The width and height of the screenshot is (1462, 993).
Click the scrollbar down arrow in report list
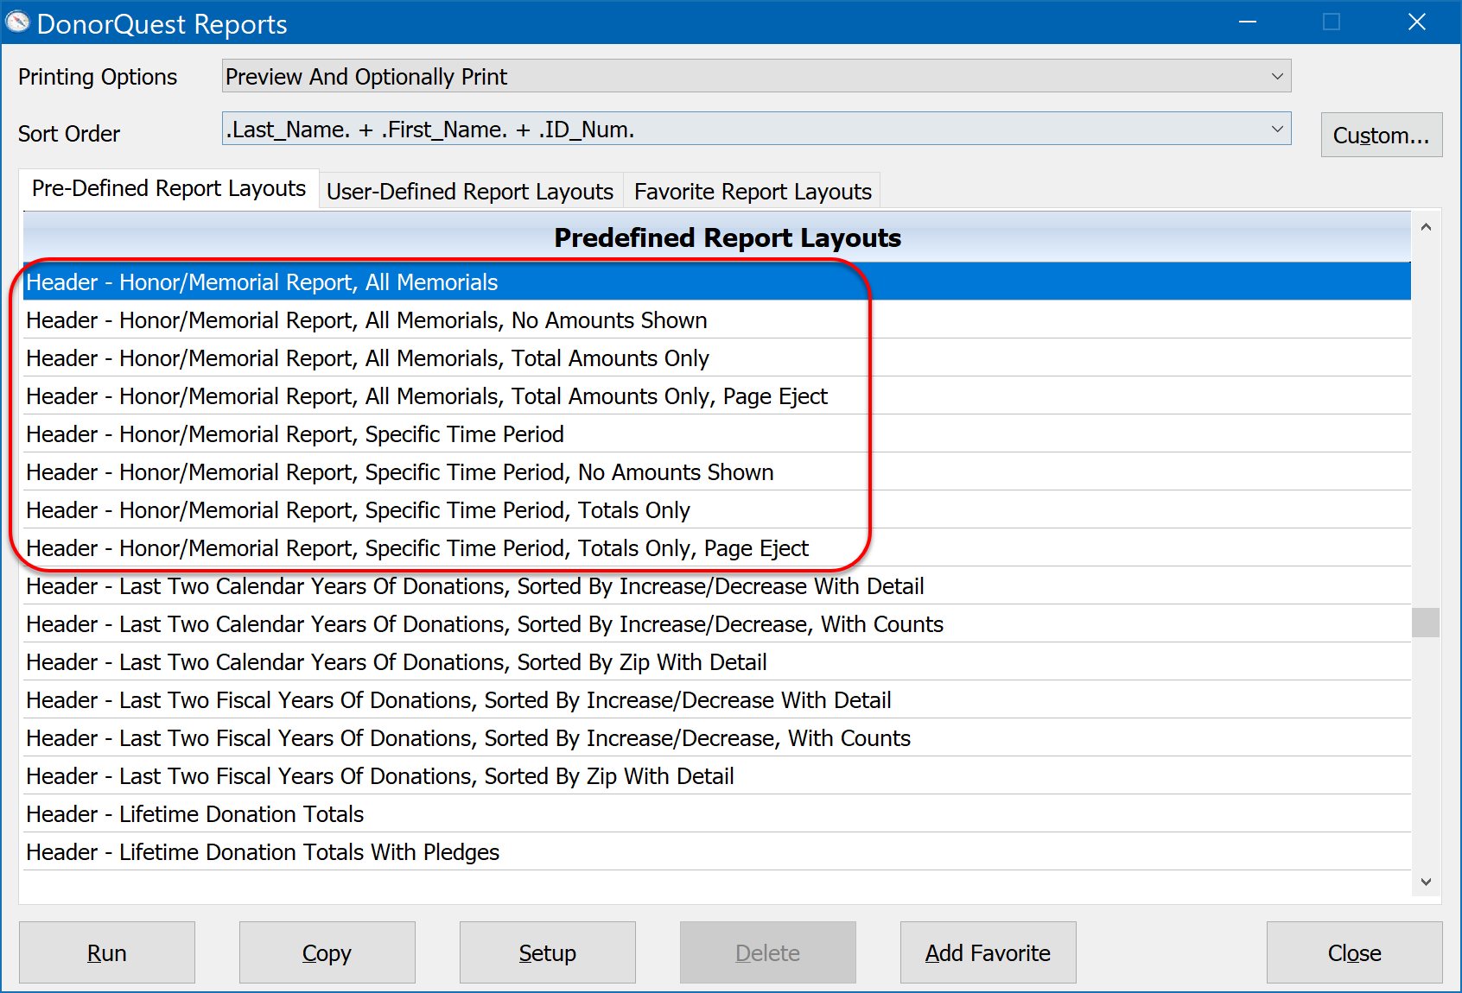[x=1426, y=882]
